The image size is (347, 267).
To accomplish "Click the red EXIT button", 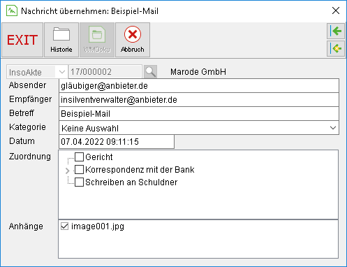I will (x=22, y=40).
